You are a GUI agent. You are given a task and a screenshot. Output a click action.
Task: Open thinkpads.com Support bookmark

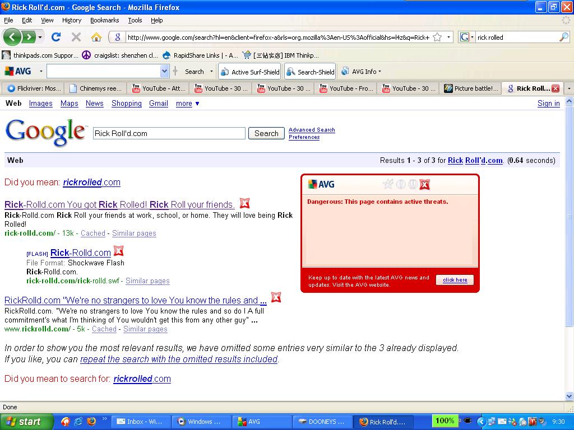(40, 55)
